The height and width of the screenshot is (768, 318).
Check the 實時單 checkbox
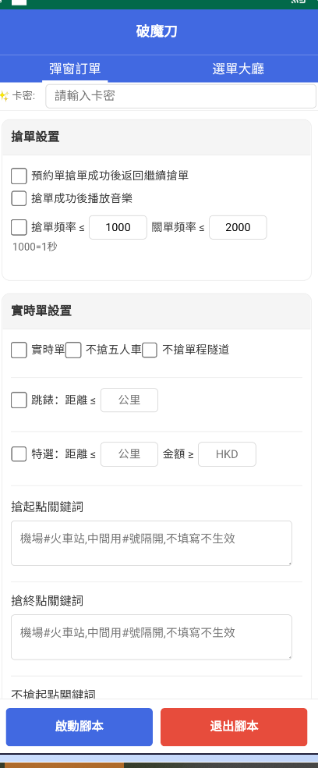tap(19, 350)
